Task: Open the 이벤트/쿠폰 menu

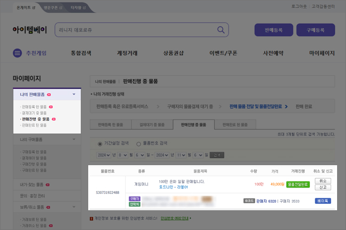Action: 223,53
